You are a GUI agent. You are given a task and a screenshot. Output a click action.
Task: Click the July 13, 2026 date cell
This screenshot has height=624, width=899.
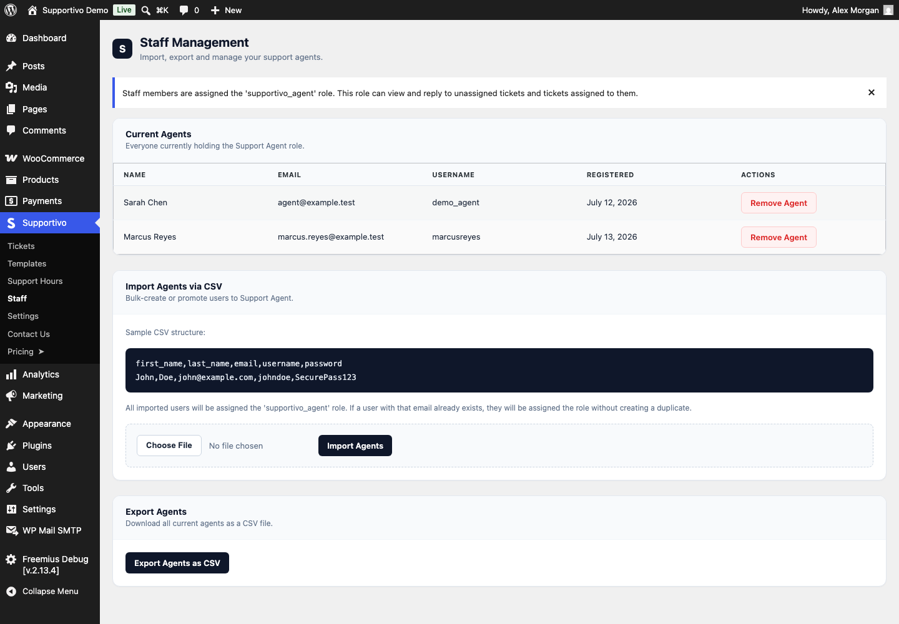tap(612, 237)
